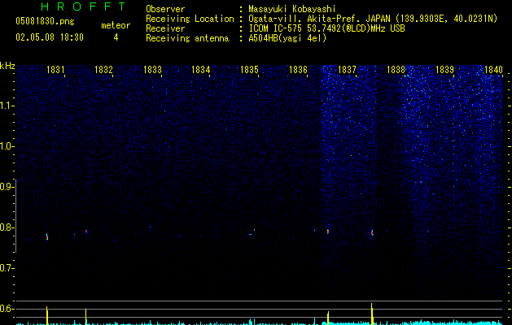512x325 pixels.
Task: Click the kHz axis unit label
Action: pyautogui.click(x=7, y=66)
